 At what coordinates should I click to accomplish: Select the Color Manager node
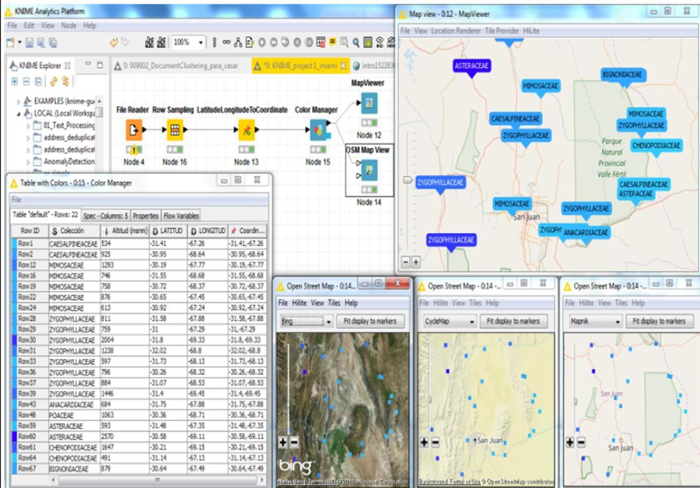point(317,130)
